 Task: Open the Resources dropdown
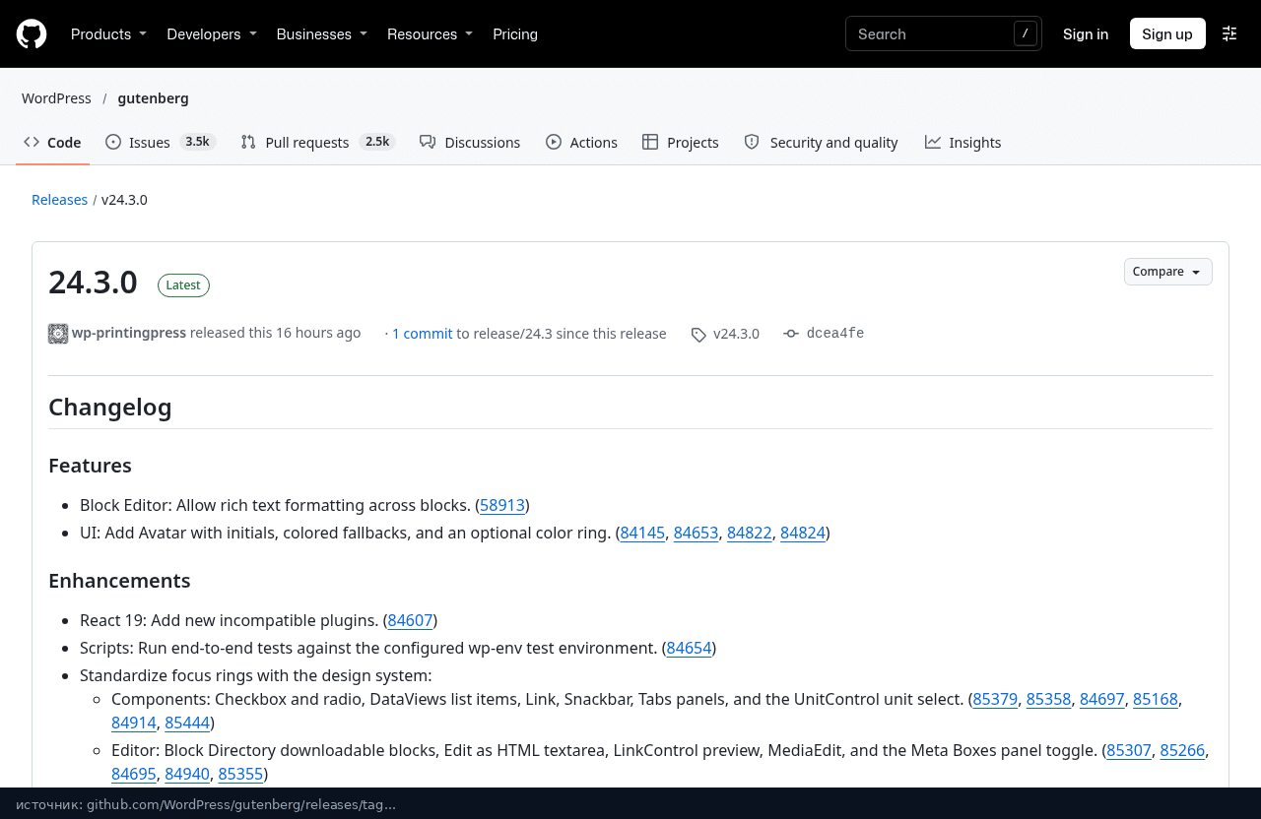click(430, 34)
